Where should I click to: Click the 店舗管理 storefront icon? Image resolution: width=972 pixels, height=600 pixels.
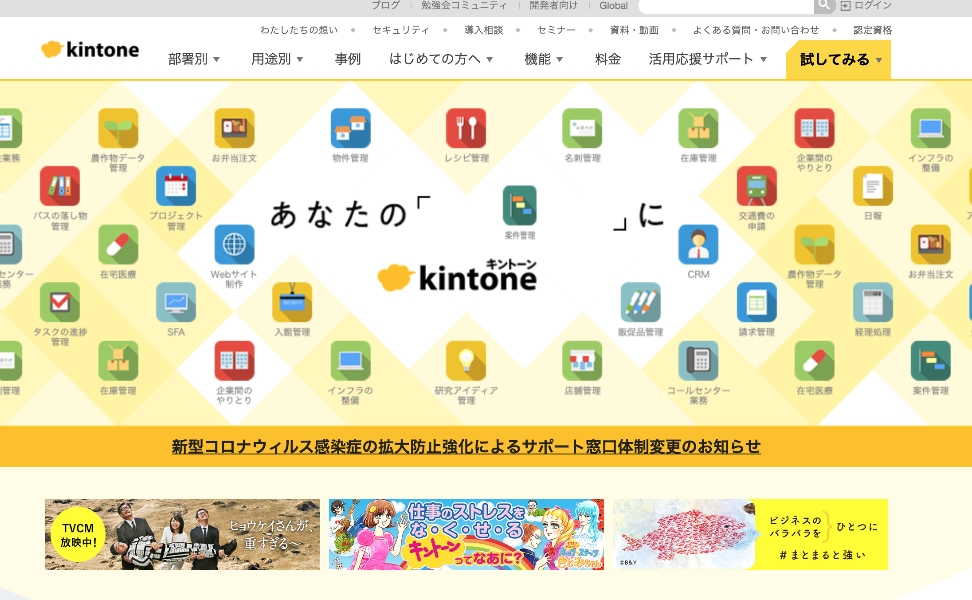coord(582,361)
